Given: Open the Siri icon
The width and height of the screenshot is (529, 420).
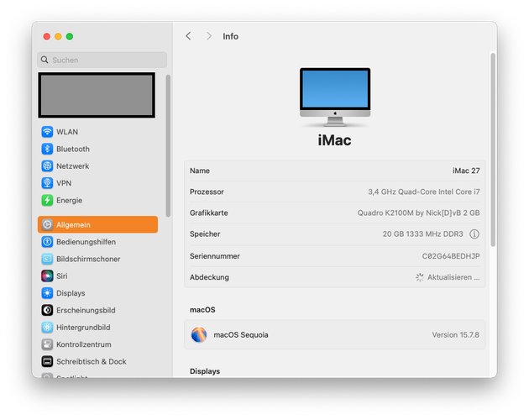Looking at the screenshot, I should click(x=47, y=276).
